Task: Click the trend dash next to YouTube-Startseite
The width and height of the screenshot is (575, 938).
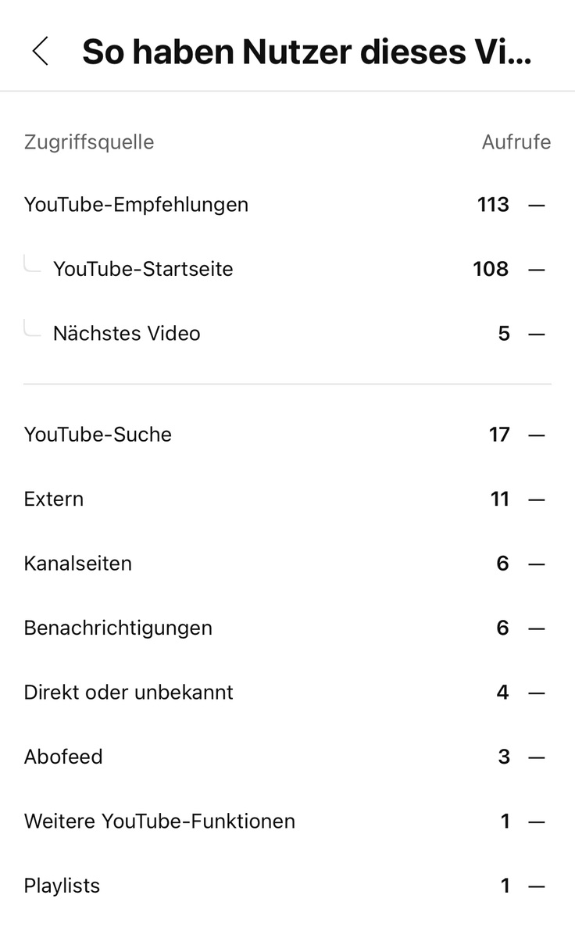Action: coord(536,269)
